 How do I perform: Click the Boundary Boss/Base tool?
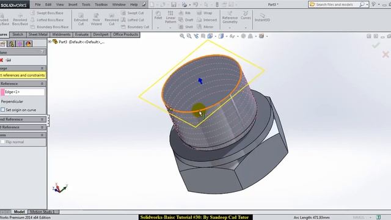pyautogui.click(x=49, y=27)
